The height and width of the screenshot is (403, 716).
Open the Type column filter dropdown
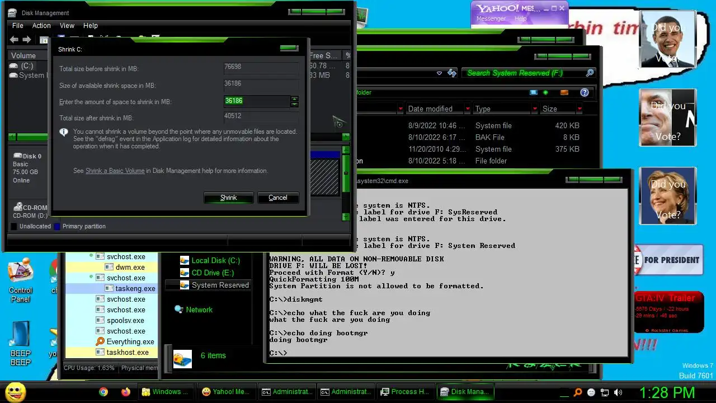(535, 109)
